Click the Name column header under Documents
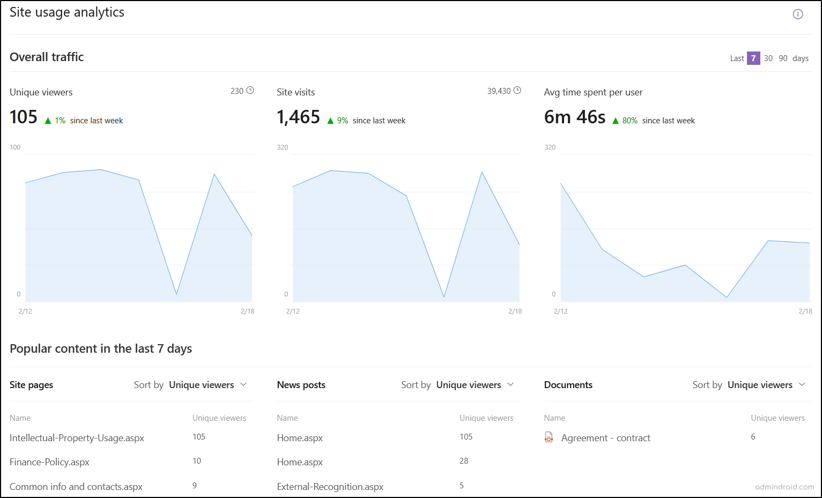The height and width of the screenshot is (498, 822). point(554,418)
